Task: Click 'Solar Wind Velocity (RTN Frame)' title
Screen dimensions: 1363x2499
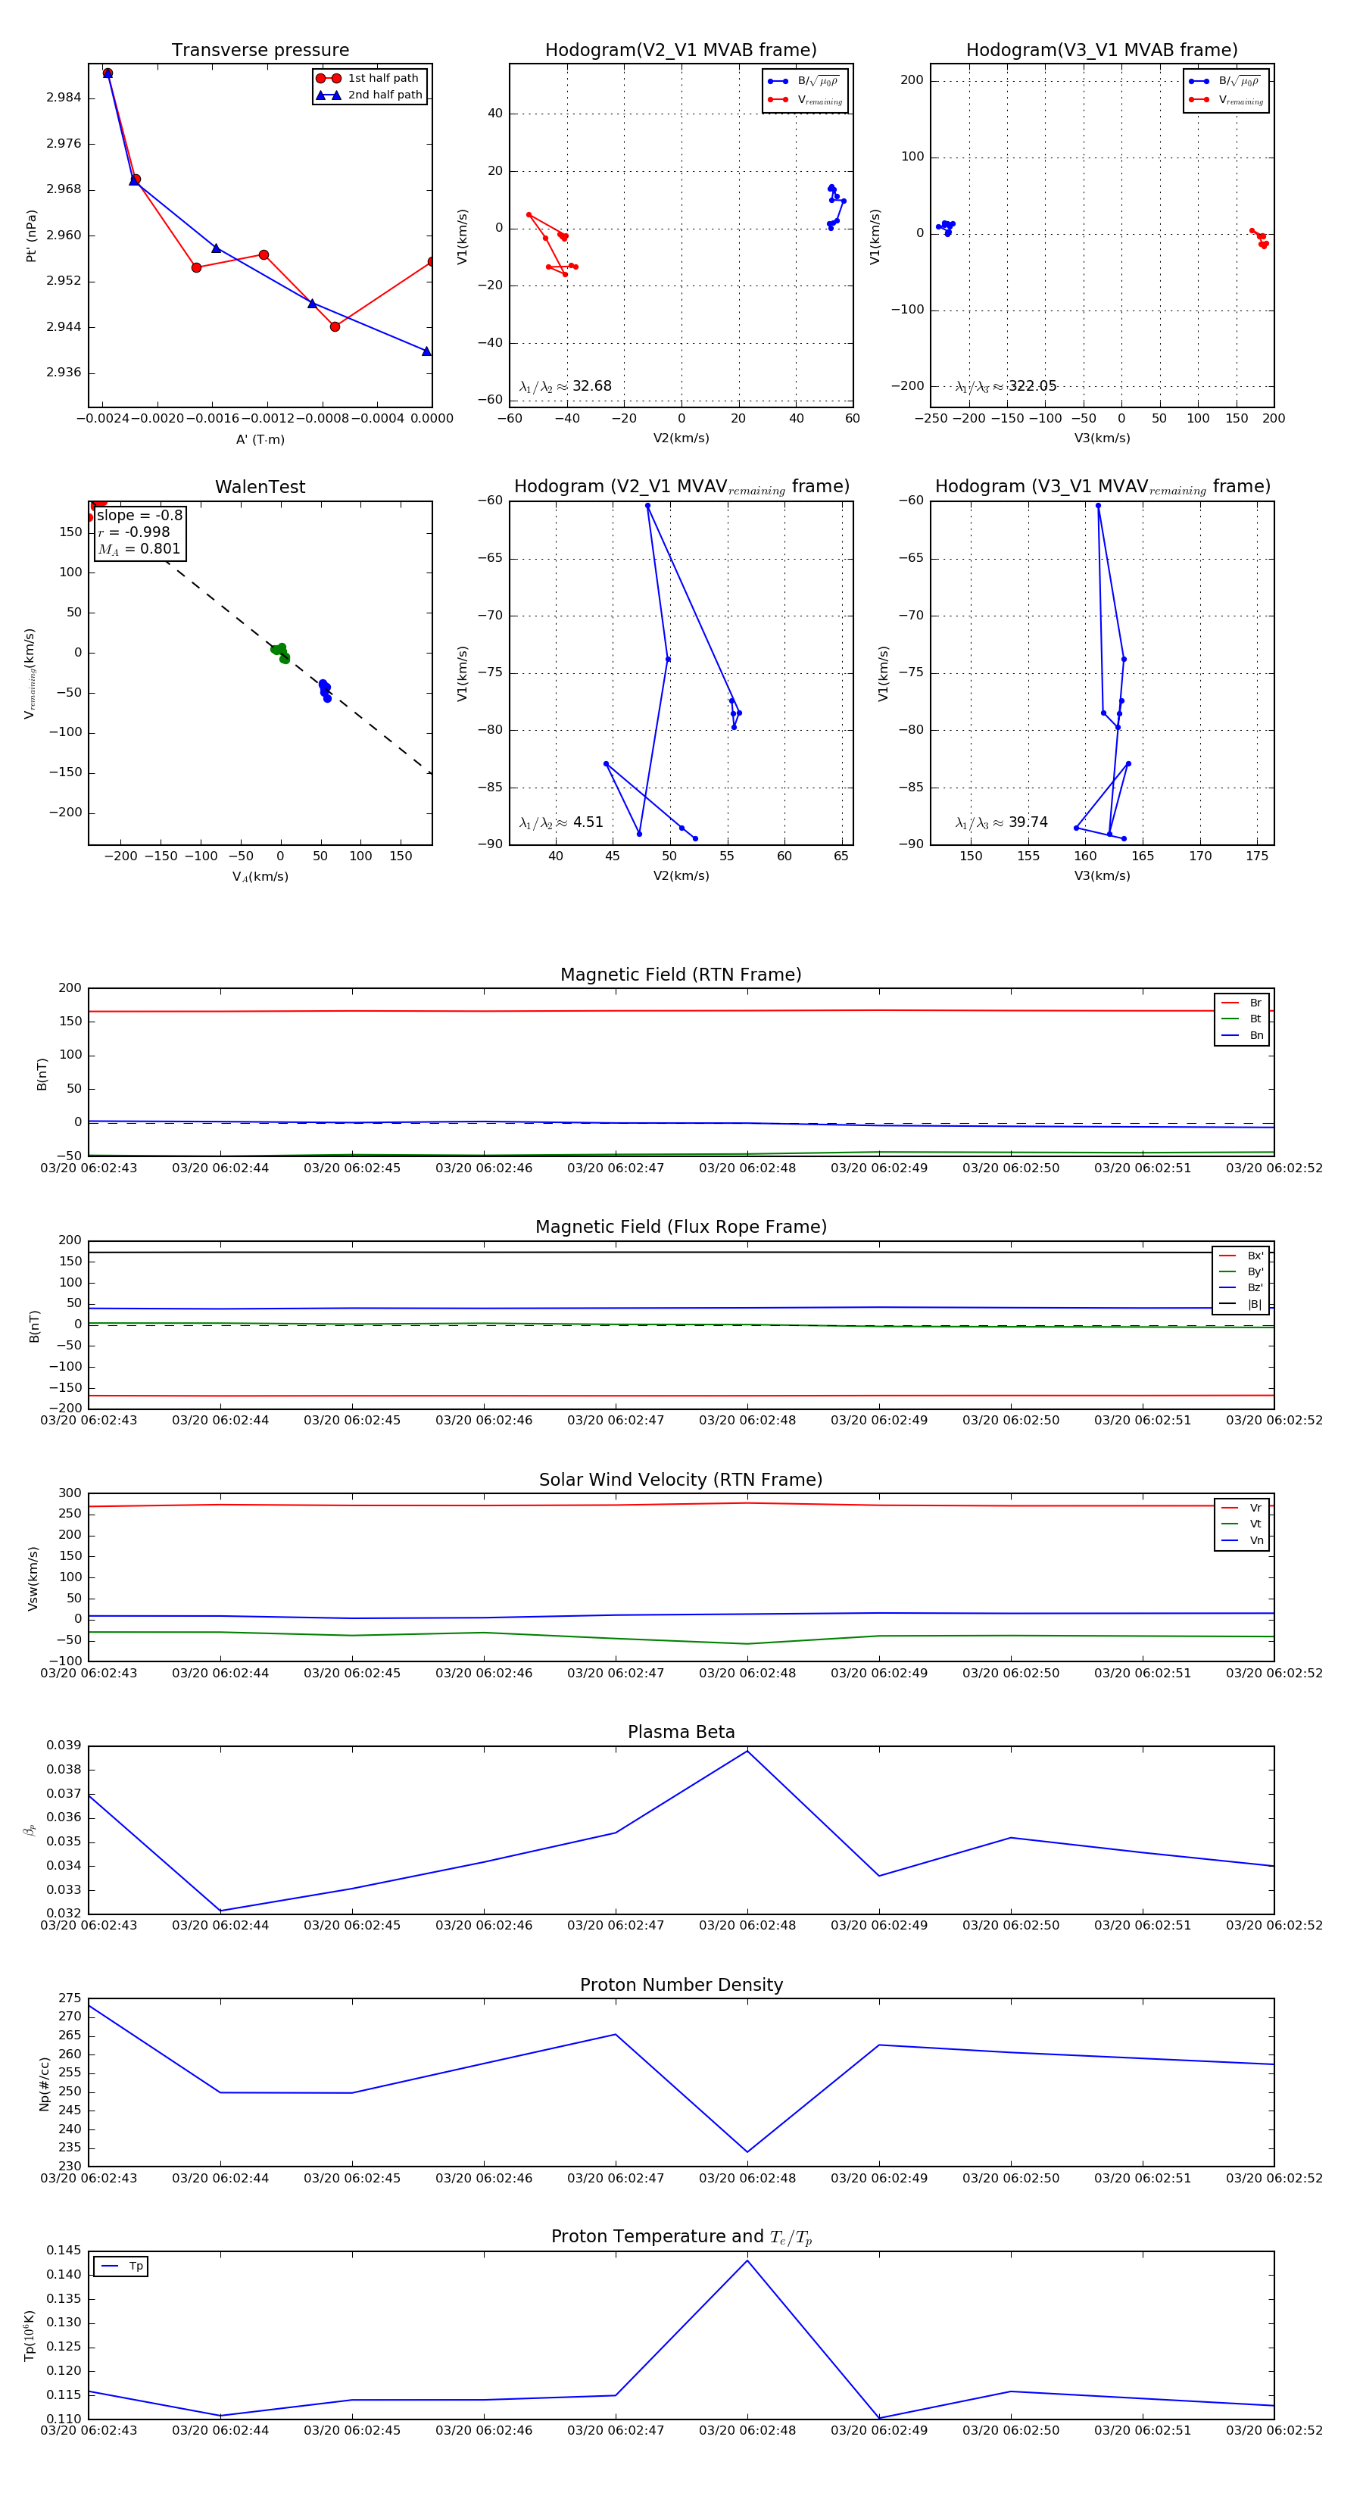Action: click(681, 1480)
